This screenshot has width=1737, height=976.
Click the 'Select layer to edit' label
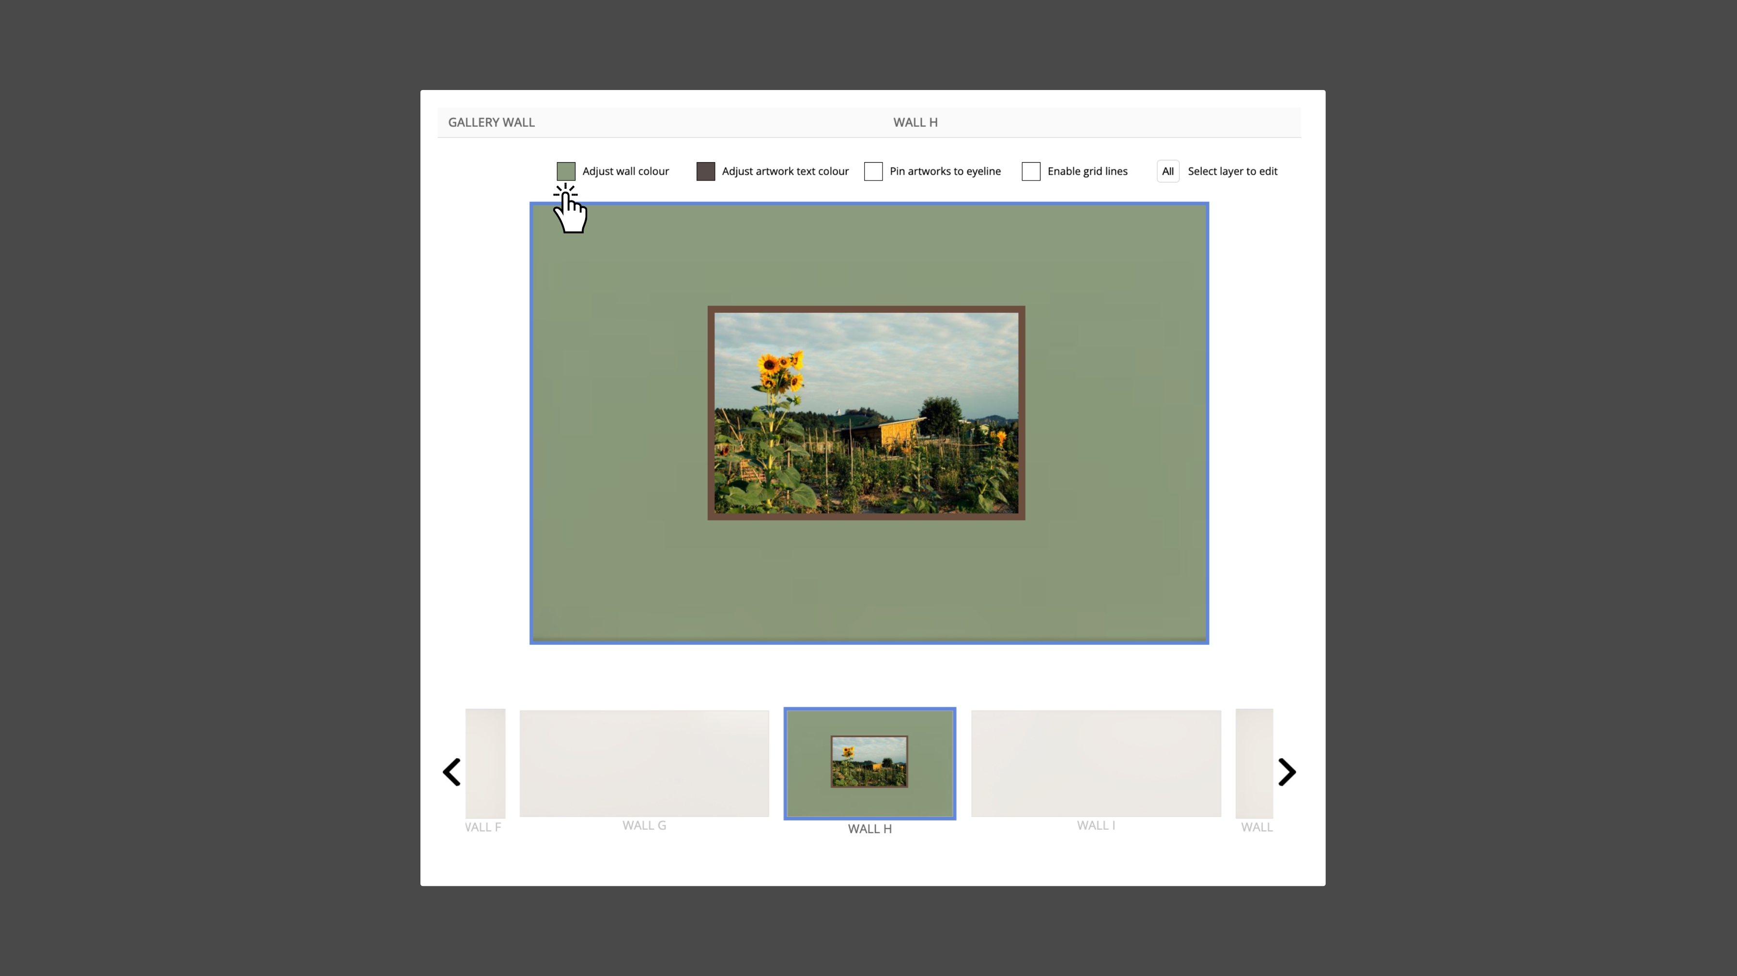coord(1232,171)
